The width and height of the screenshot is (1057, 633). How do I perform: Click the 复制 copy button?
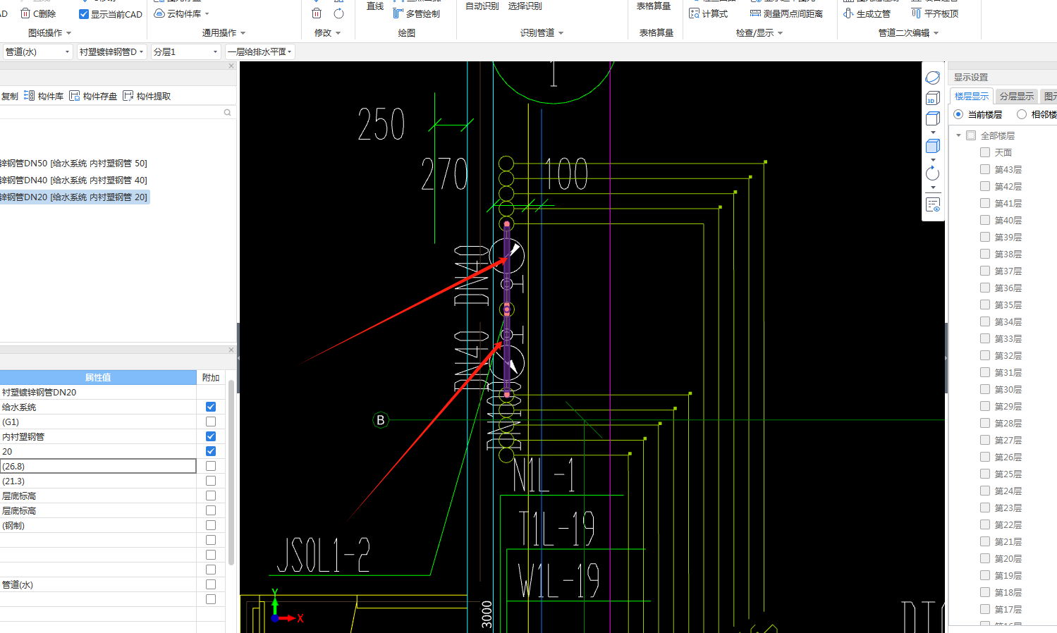[x=9, y=96]
